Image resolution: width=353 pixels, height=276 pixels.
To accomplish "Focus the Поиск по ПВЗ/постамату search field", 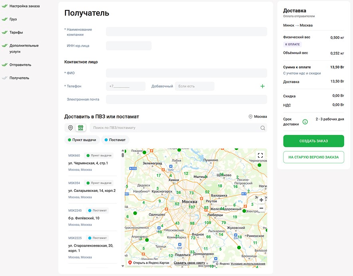I will click(178, 128).
